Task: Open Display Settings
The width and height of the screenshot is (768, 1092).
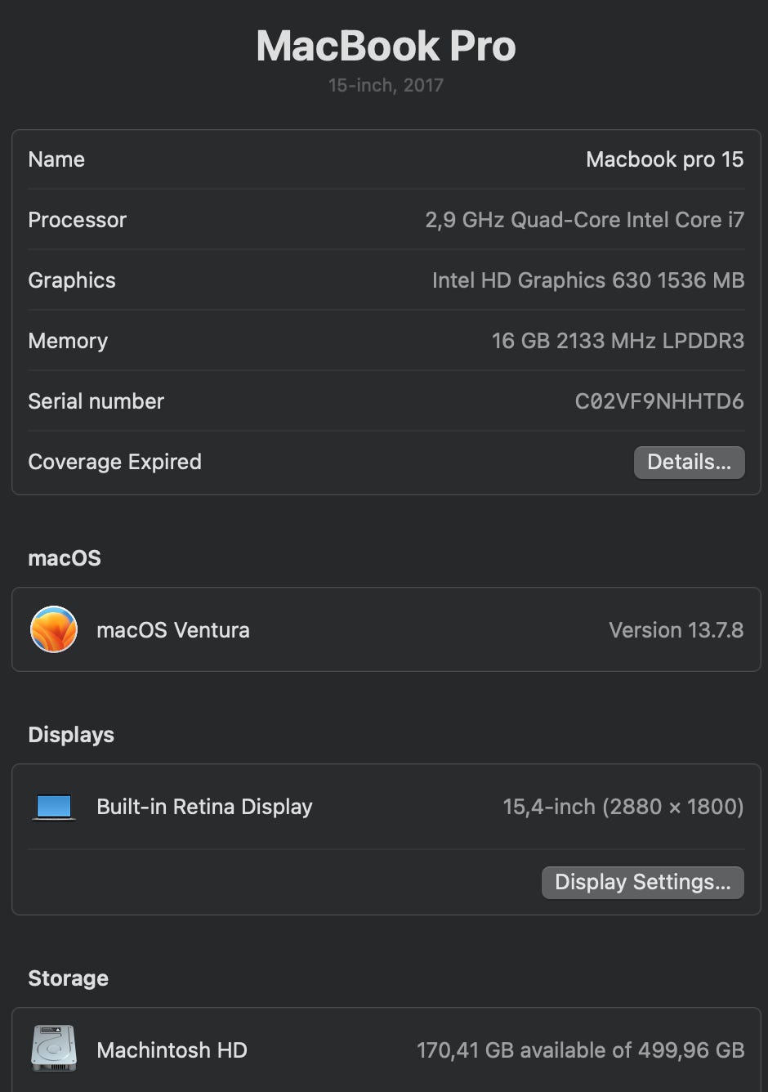Action: point(642,882)
